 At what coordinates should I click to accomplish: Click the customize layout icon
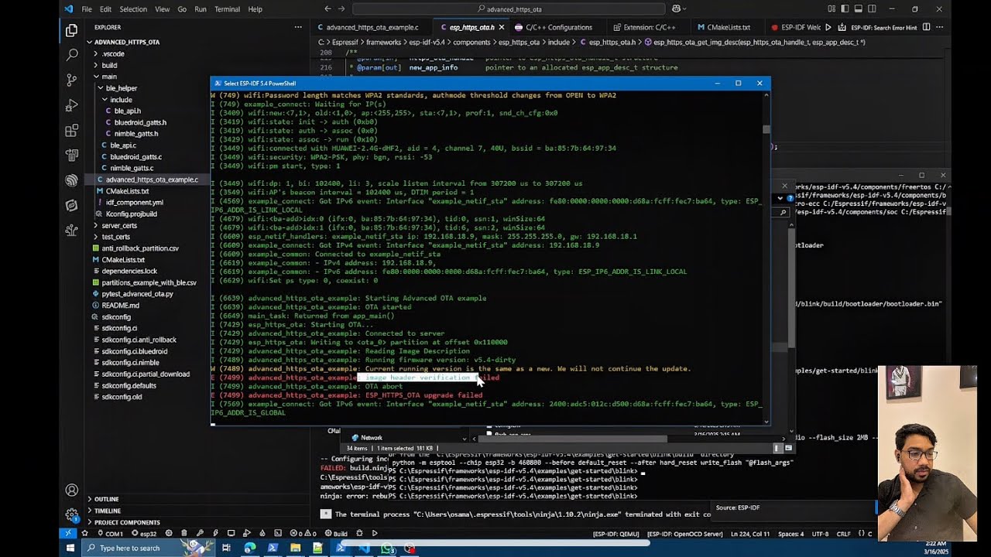[x=832, y=9]
